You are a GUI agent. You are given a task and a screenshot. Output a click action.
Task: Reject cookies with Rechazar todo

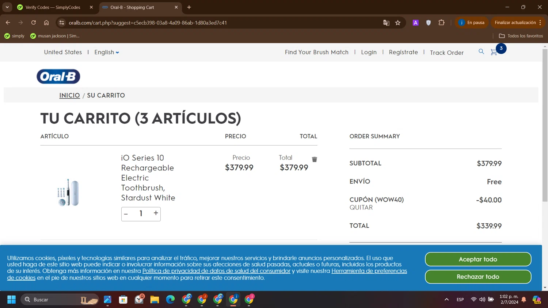click(478, 277)
